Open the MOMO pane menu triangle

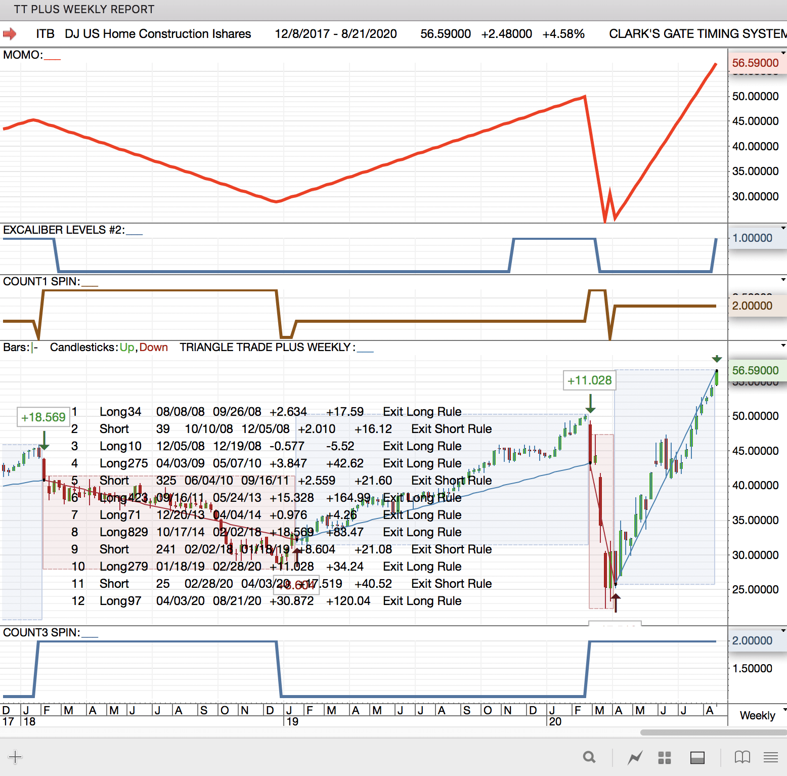pyautogui.click(x=783, y=53)
